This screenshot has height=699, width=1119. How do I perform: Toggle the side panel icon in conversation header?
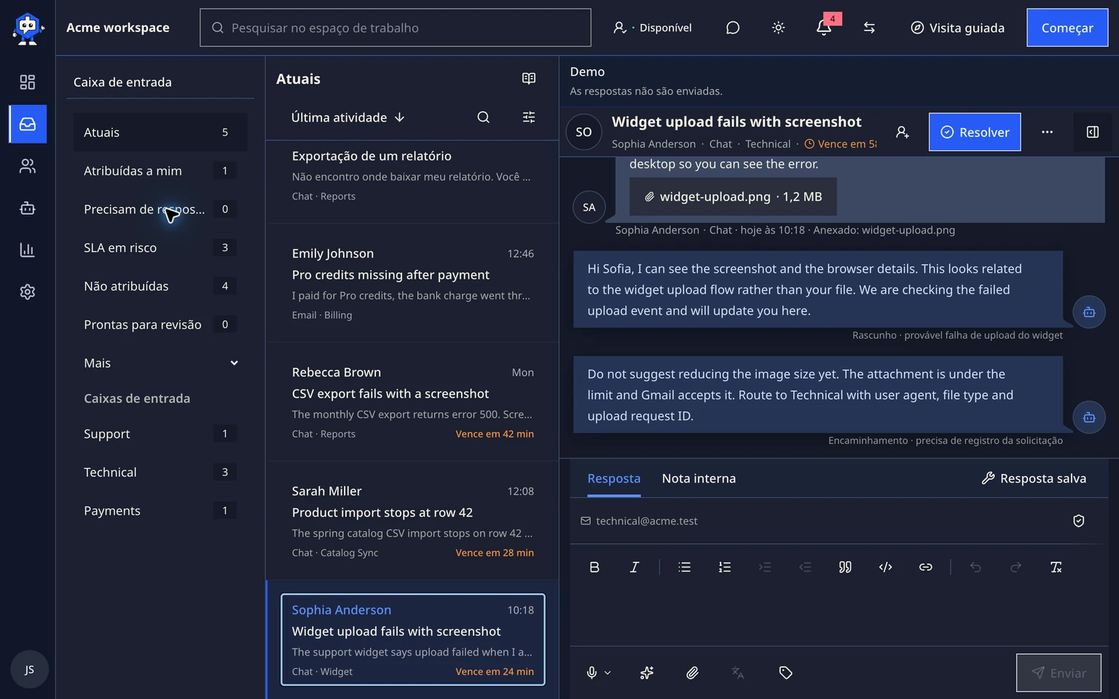coord(1093,132)
